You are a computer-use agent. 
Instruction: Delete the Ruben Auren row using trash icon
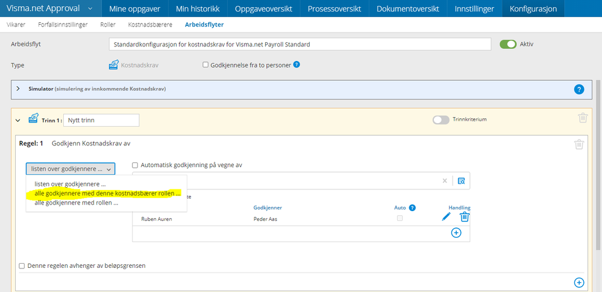465,217
